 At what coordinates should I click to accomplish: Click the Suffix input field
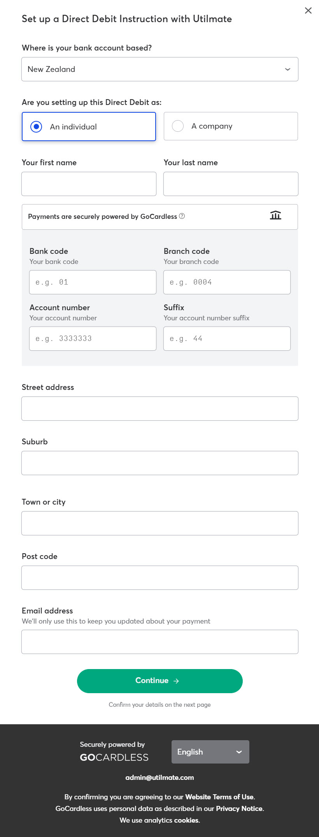(227, 339)
